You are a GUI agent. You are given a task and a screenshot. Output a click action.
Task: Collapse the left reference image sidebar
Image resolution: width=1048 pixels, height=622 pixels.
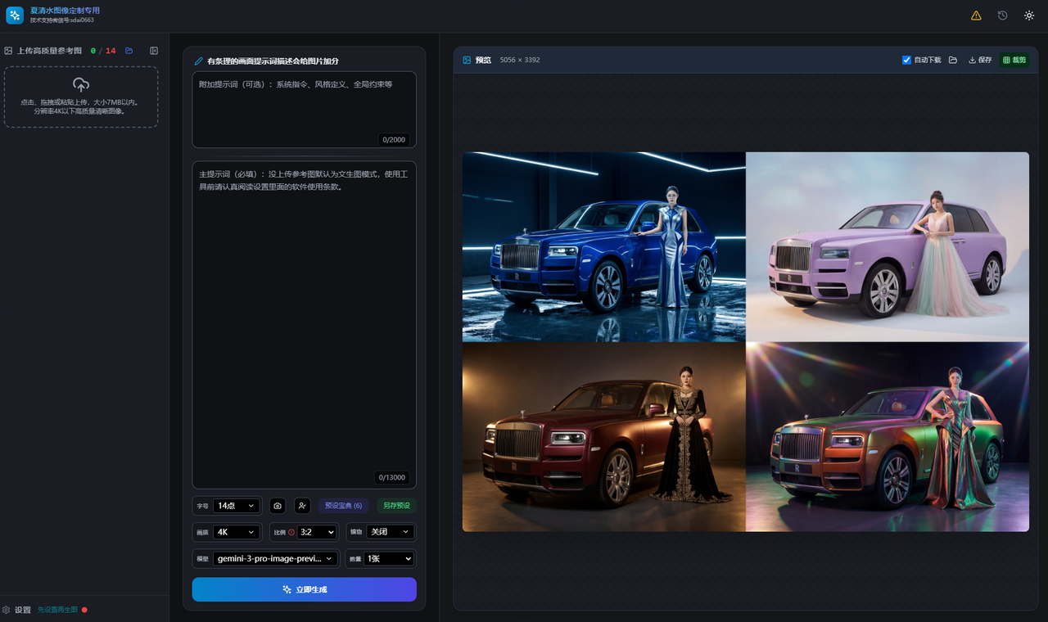[x=154, y=51]
